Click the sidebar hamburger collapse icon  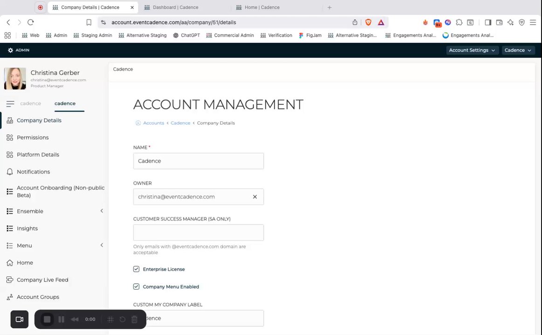[10, 103]
